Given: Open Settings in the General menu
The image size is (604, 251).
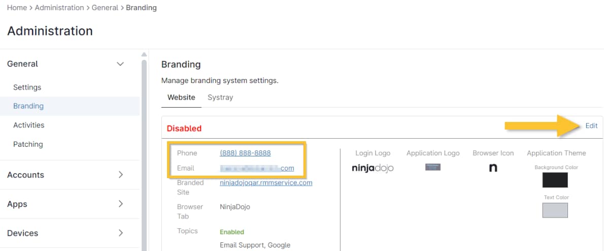Looking at the screenshot, I should (27, 87).
